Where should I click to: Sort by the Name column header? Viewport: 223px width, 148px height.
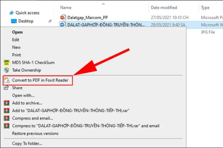66,7
